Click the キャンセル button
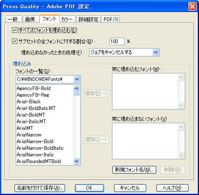 point(130,188)
